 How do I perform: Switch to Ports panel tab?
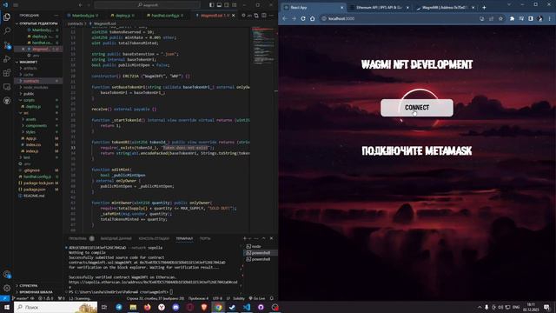205,238
